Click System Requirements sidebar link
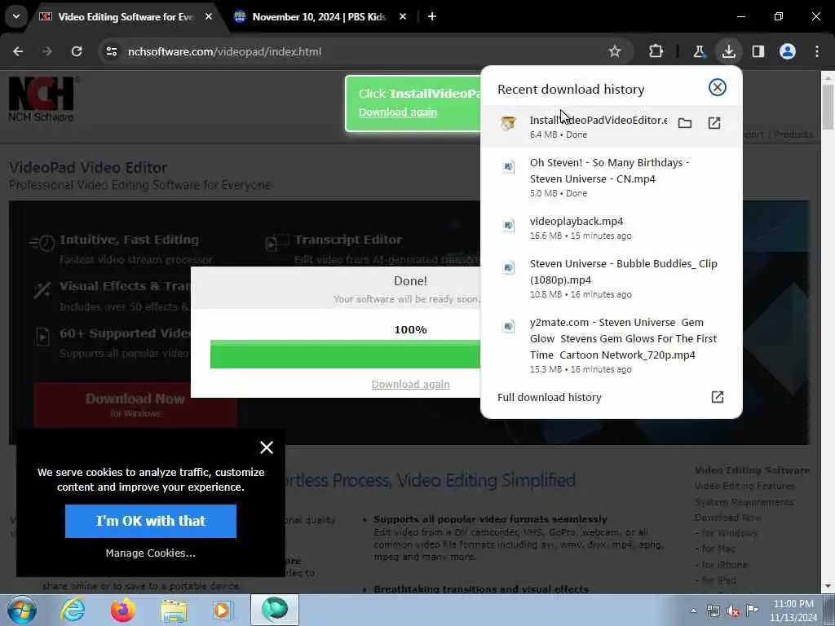Image resolution: width=835 pixels, height=626 pixels. (x=744, y=502)
